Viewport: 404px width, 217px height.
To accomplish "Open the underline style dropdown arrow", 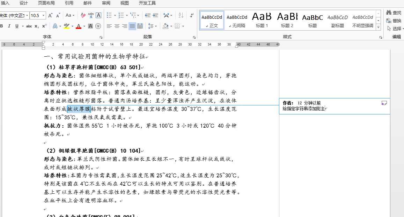I will [x=23, y=26].
